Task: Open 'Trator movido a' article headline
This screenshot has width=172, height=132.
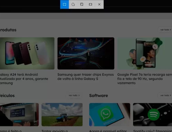Action: tap(55, 131)
